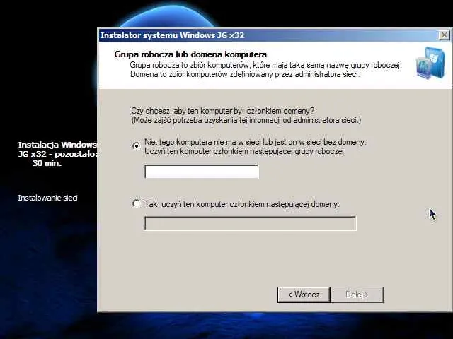Click the disabled domain name field
This screenshot has width=453, height=339.
click(x=250, y=223)
